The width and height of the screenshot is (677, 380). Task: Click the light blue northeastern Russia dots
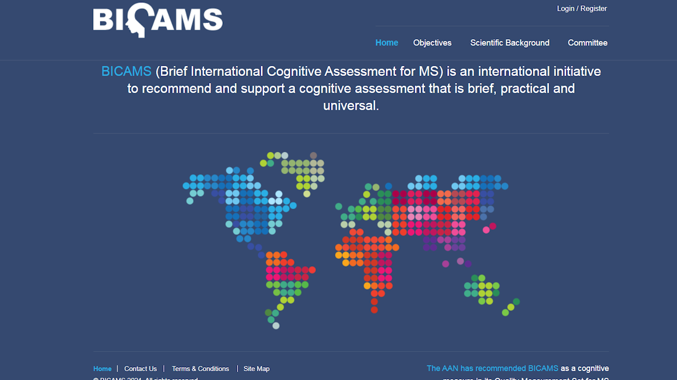pyautogui.click(x=480, y=182)
